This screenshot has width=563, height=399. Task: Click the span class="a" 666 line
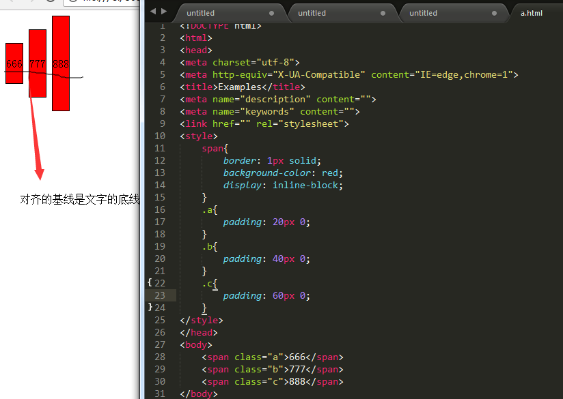pyautogui.click(x=273, y=357)
